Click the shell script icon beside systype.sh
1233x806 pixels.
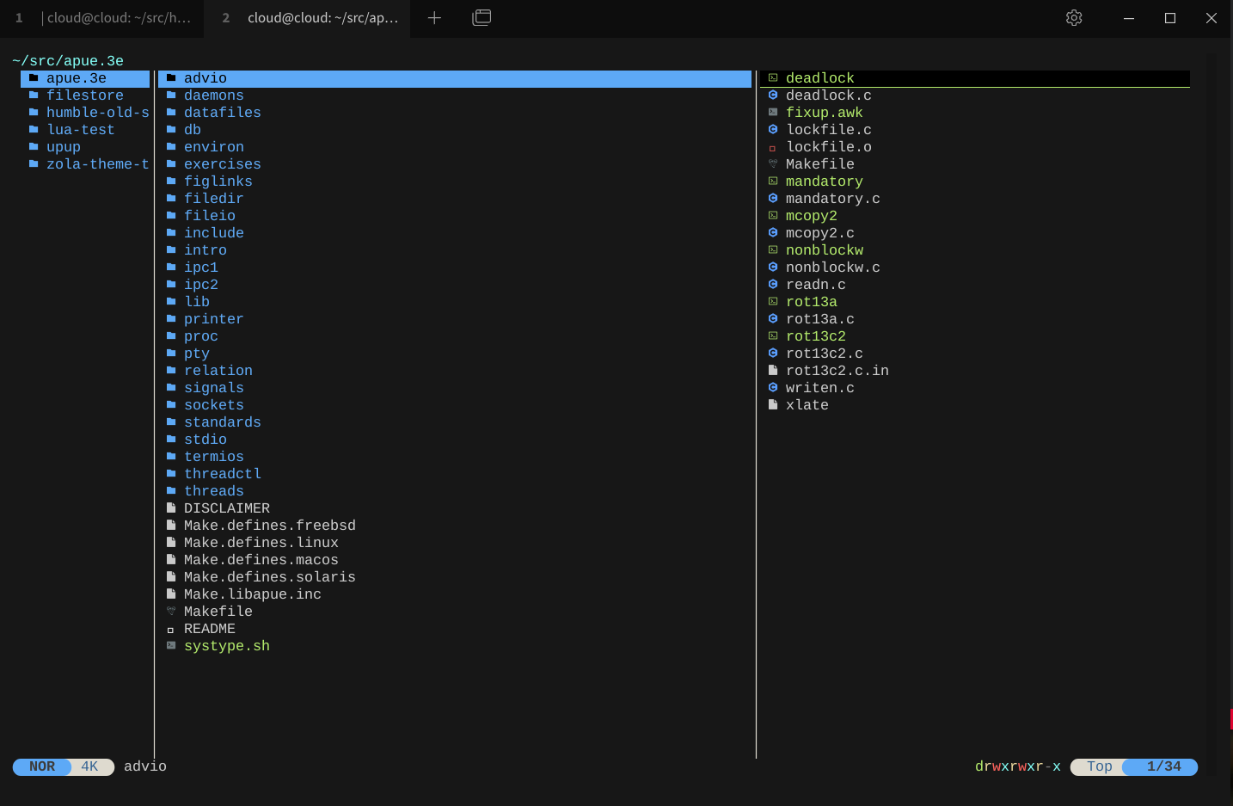[171, 646]
